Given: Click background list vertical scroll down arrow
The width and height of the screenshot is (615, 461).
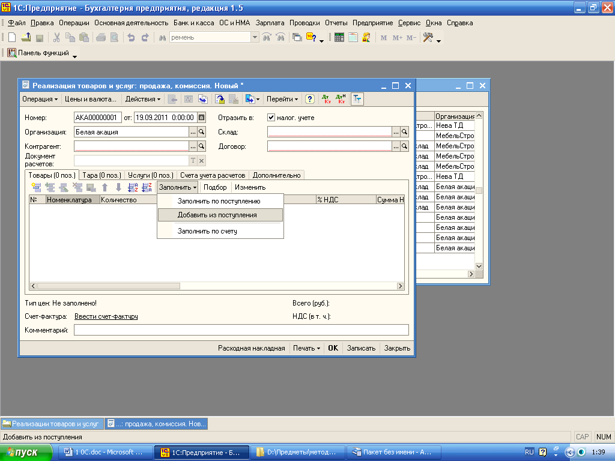Looking at the screenshot, I should click(x=479, y=266).
